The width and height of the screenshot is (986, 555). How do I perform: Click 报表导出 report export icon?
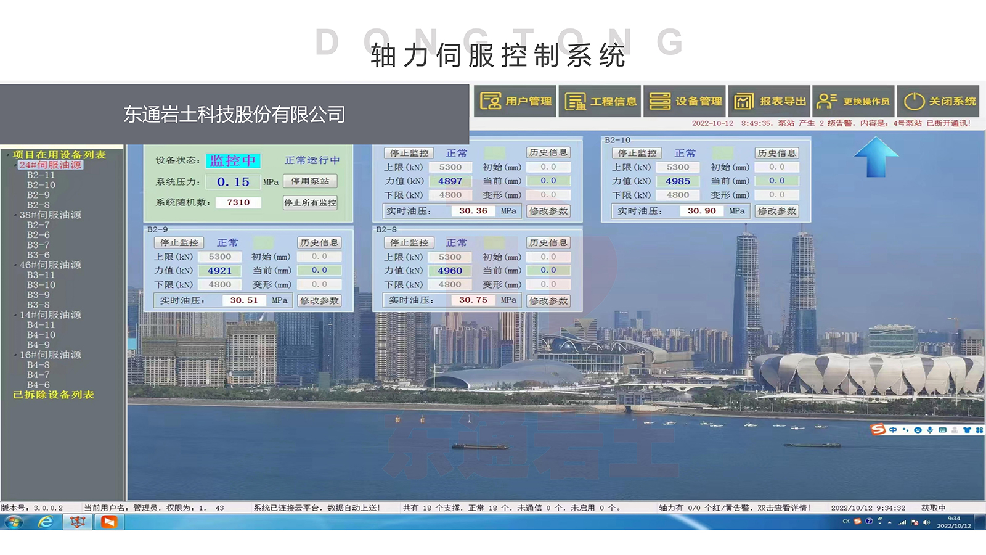pyautogui.click(x=744, y=101)
